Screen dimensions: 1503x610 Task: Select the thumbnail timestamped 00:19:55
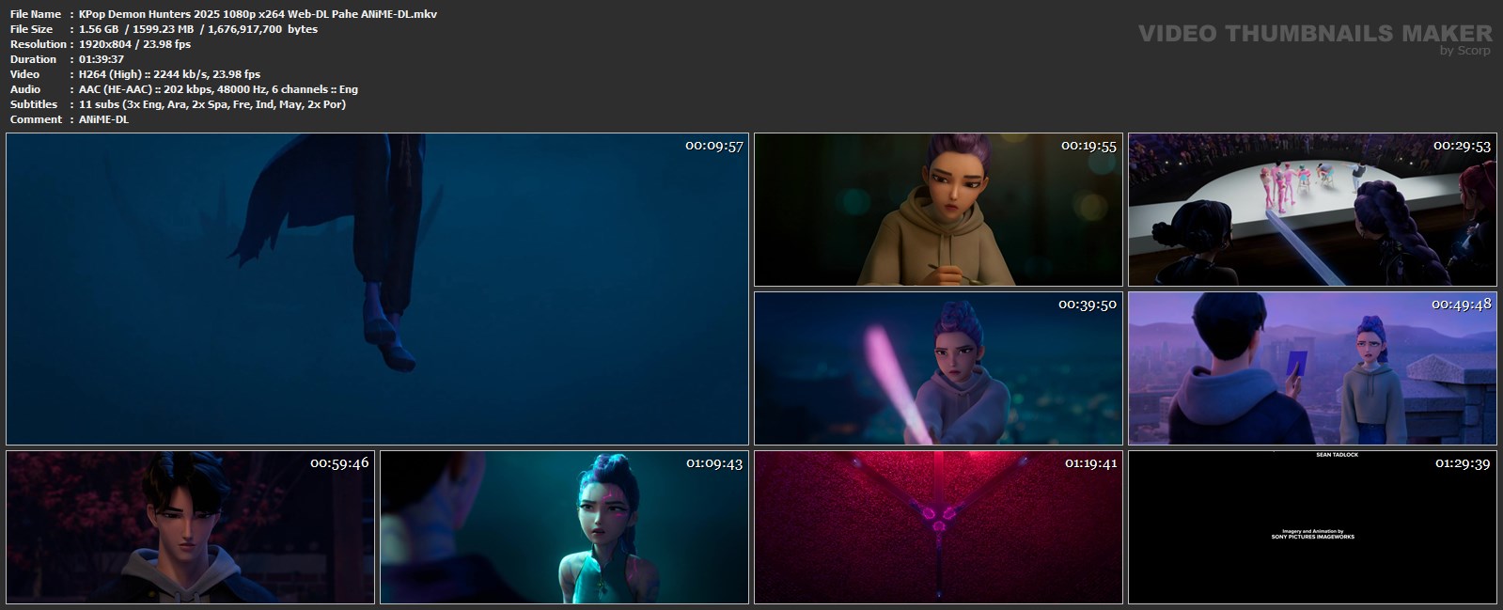click(x=938, y=210)
